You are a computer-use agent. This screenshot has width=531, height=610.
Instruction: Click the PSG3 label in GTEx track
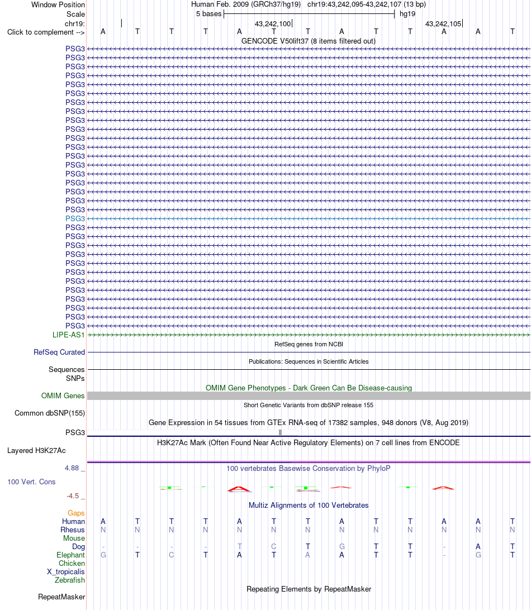[75, 432]
